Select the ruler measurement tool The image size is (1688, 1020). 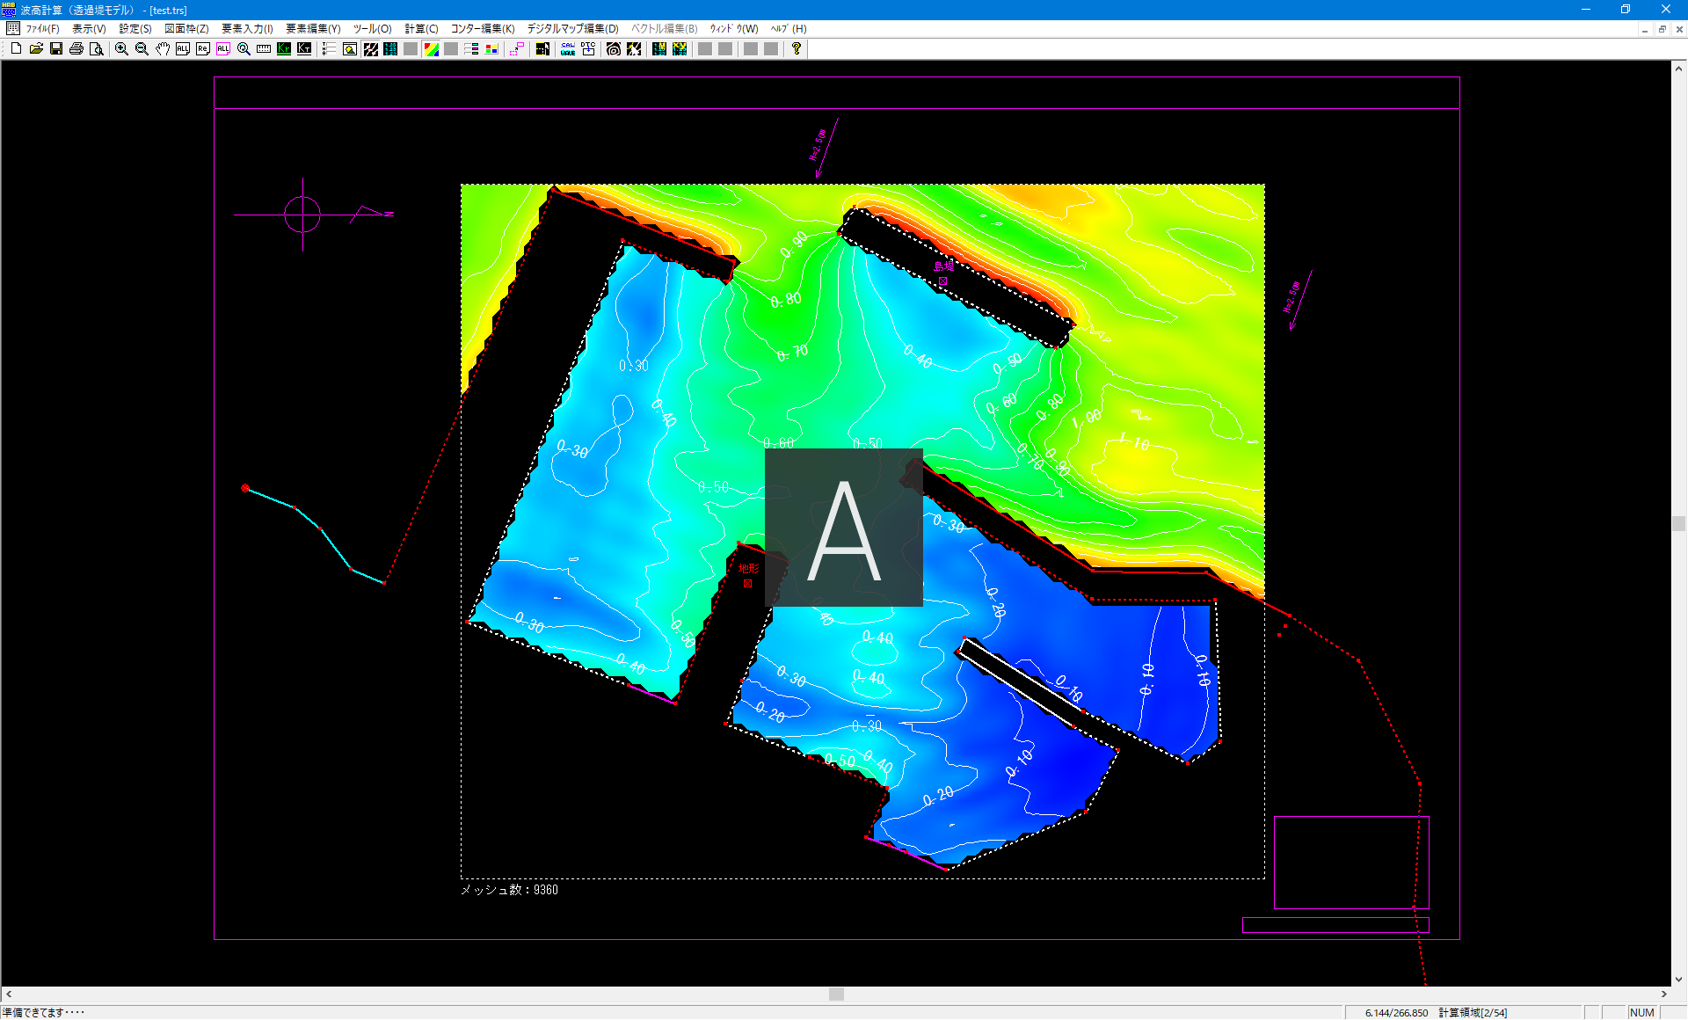264,49
